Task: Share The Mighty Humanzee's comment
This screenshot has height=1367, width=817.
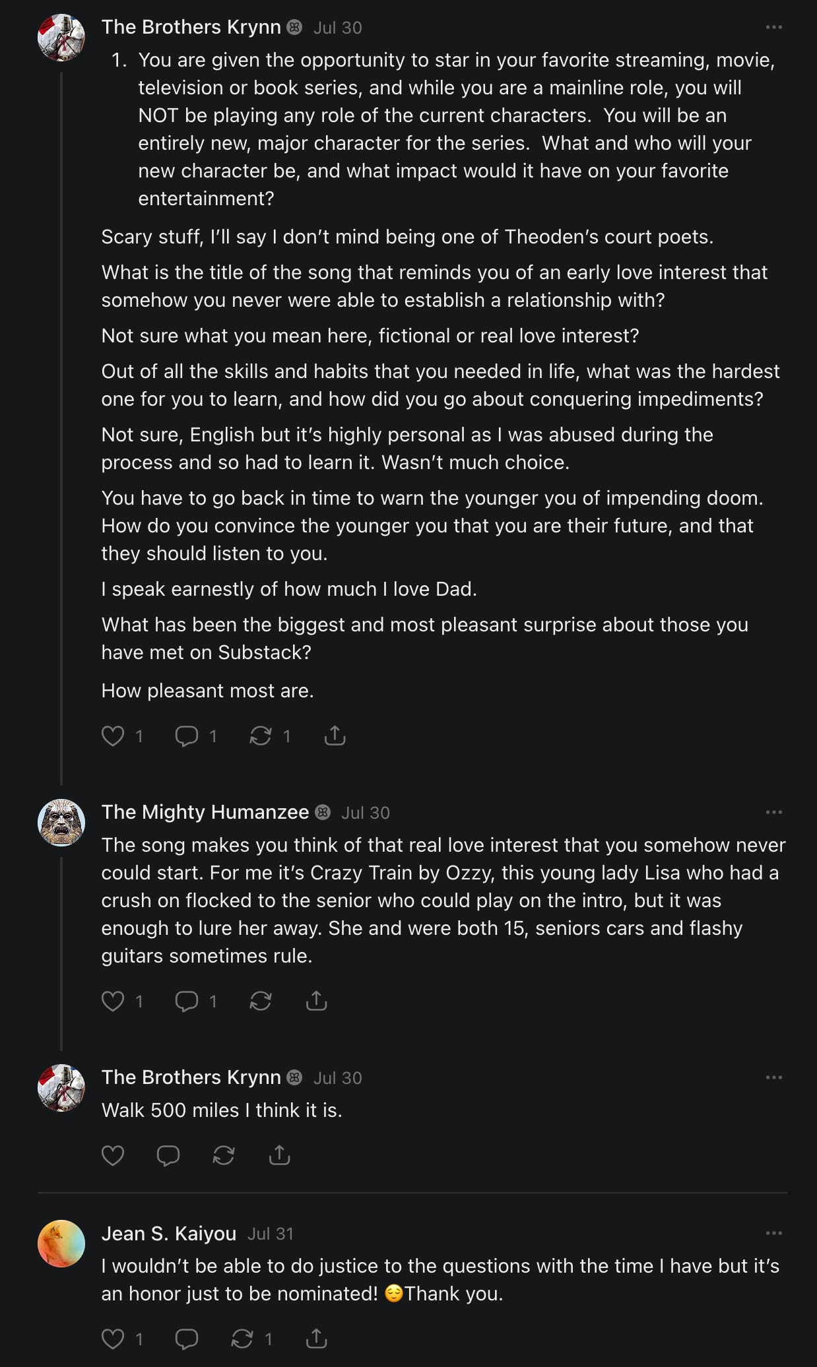Action: pyautogui.click(x=317, y=1001)
